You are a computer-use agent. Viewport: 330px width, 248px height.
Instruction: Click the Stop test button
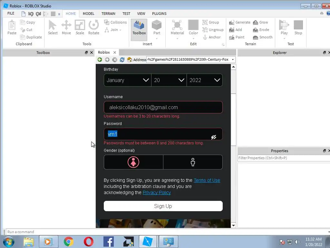[298, 27]
